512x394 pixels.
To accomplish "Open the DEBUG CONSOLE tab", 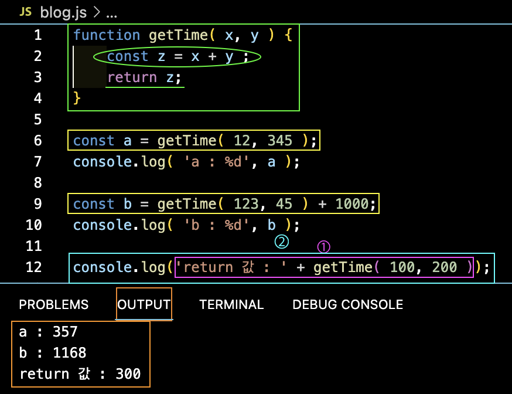I will [x=348, y=304].
